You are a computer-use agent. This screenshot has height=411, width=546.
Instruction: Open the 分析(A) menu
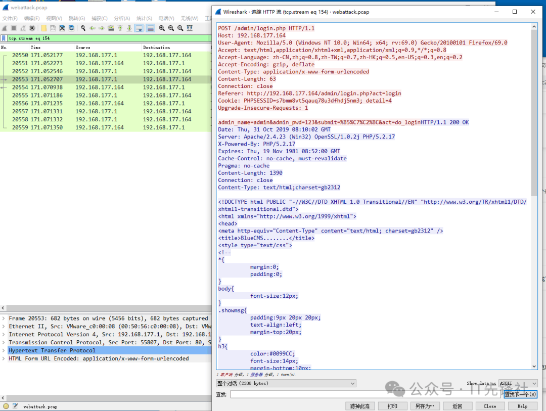tap(122, 18)
